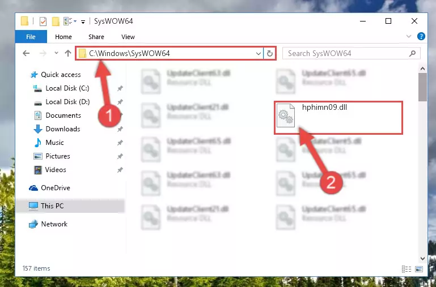Click the pin icon beside Downloads

(120, 129)
